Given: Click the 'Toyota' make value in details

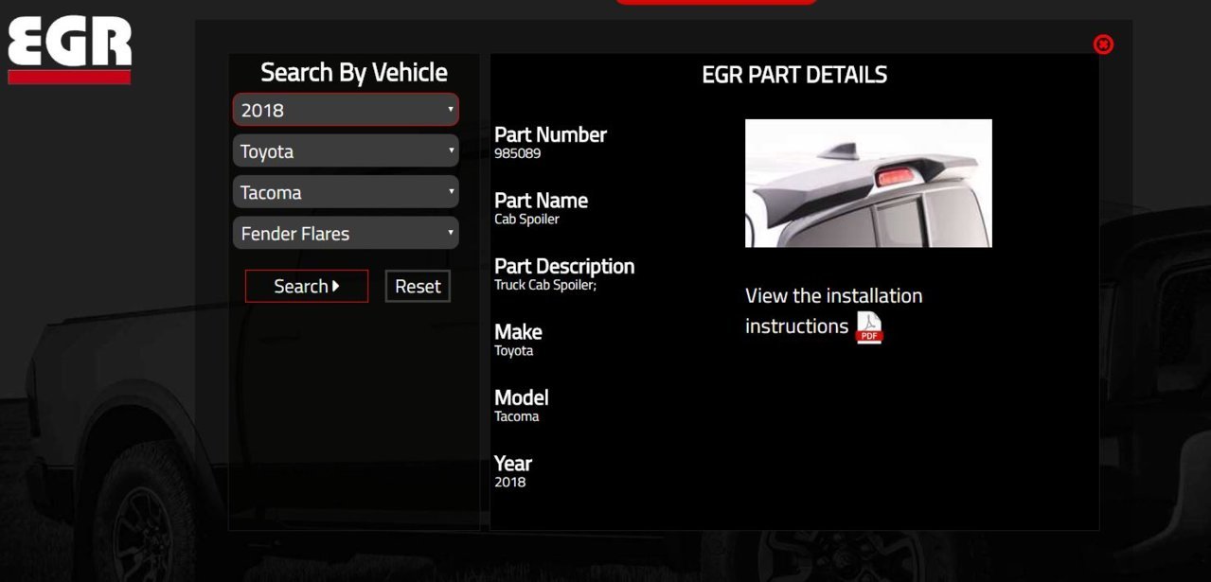Looking at the screenshot, I should [x=514, y=351].
